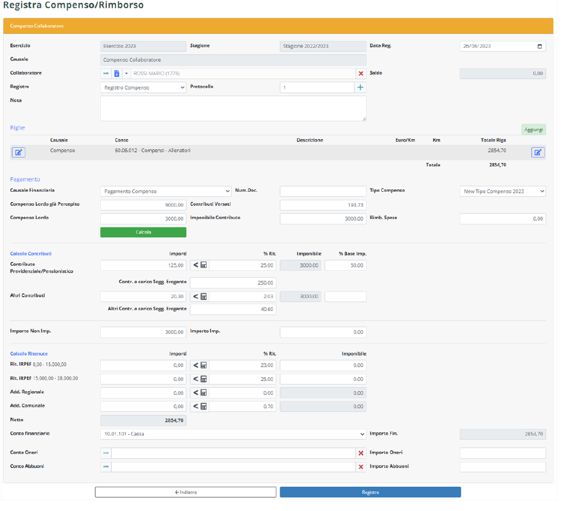Clear the Conto Abbuoni field with red X

click(x=361, y=467)
